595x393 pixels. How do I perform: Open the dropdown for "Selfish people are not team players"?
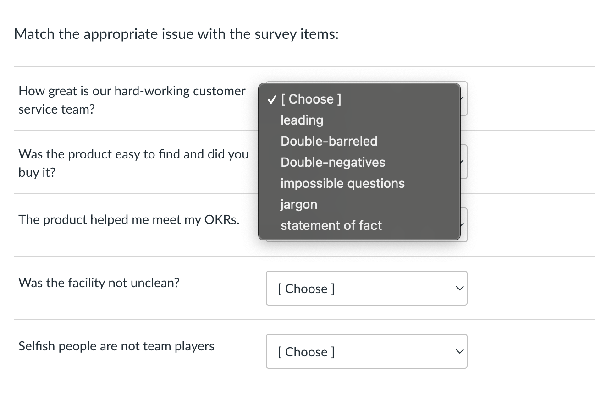pyautogui.click(x=366, y=351)
